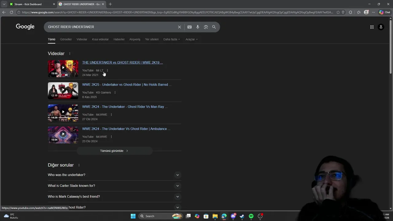
Task: Open the tab actions menu chevron
Action: (x=4, y=4)
